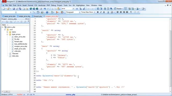Switch to foreach.php tab

point(37,16)
